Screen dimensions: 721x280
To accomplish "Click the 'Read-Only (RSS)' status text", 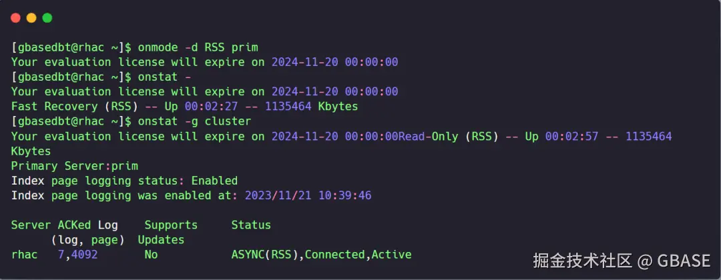I will click(449, 136).
